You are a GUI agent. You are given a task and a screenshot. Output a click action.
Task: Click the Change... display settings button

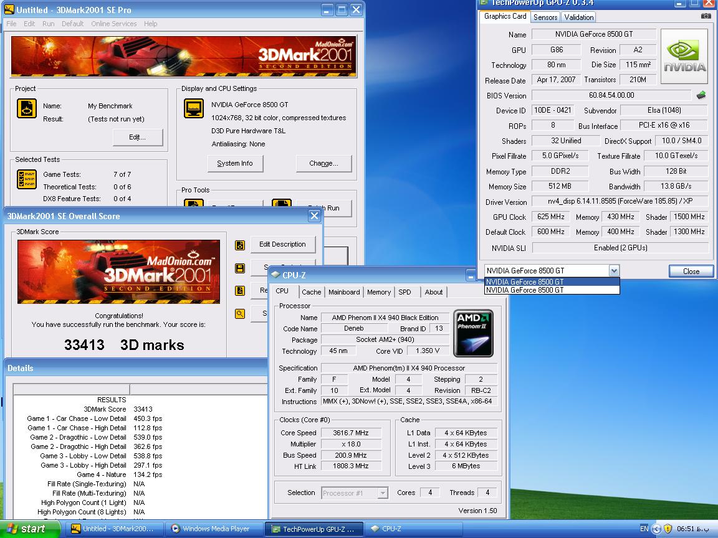point(323,163)
